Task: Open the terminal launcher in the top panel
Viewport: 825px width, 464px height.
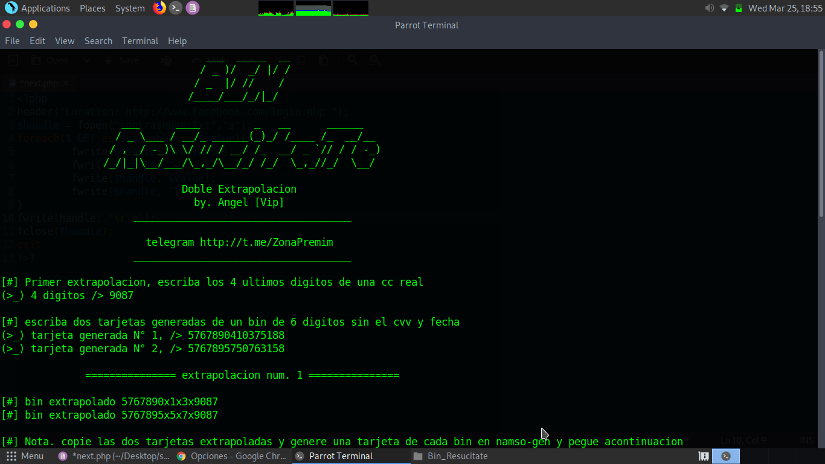Action: (x=175, y=8)
